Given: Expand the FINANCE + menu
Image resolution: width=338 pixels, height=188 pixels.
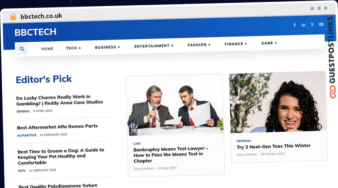Looking at the screenshot, I should click(236, 44).
